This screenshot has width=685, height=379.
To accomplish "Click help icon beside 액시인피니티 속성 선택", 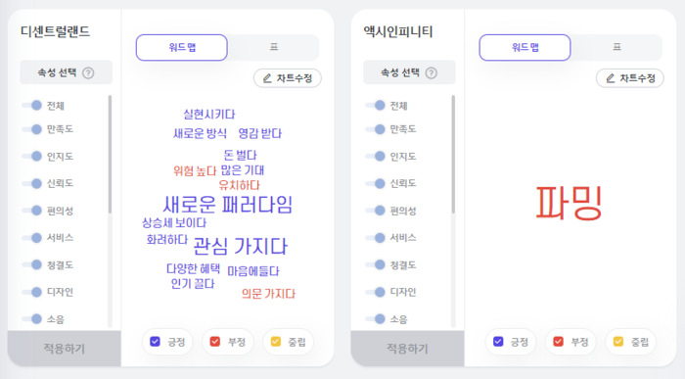I will coord(432,73).
